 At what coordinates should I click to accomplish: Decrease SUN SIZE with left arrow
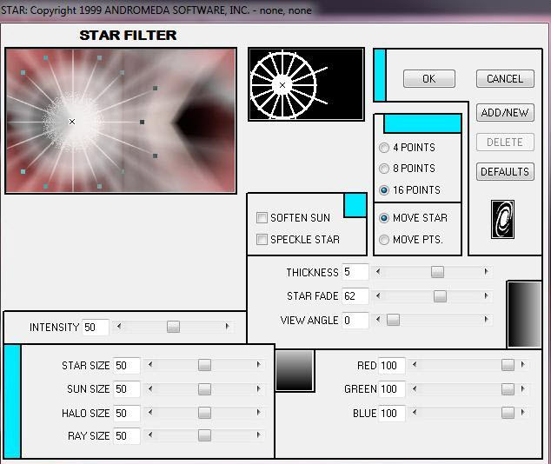(150, 388)
